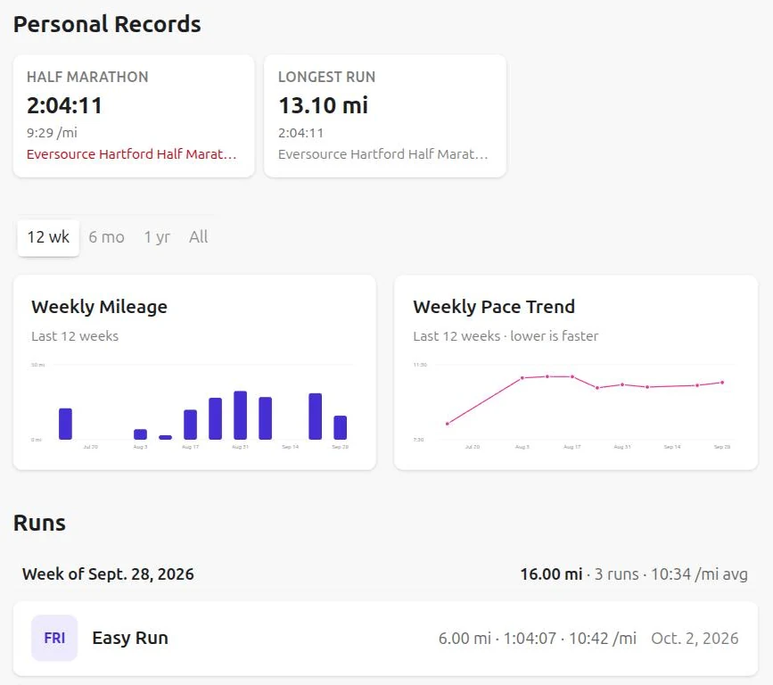Click the Aug 17 mileage bar

[x=190, y=425]
